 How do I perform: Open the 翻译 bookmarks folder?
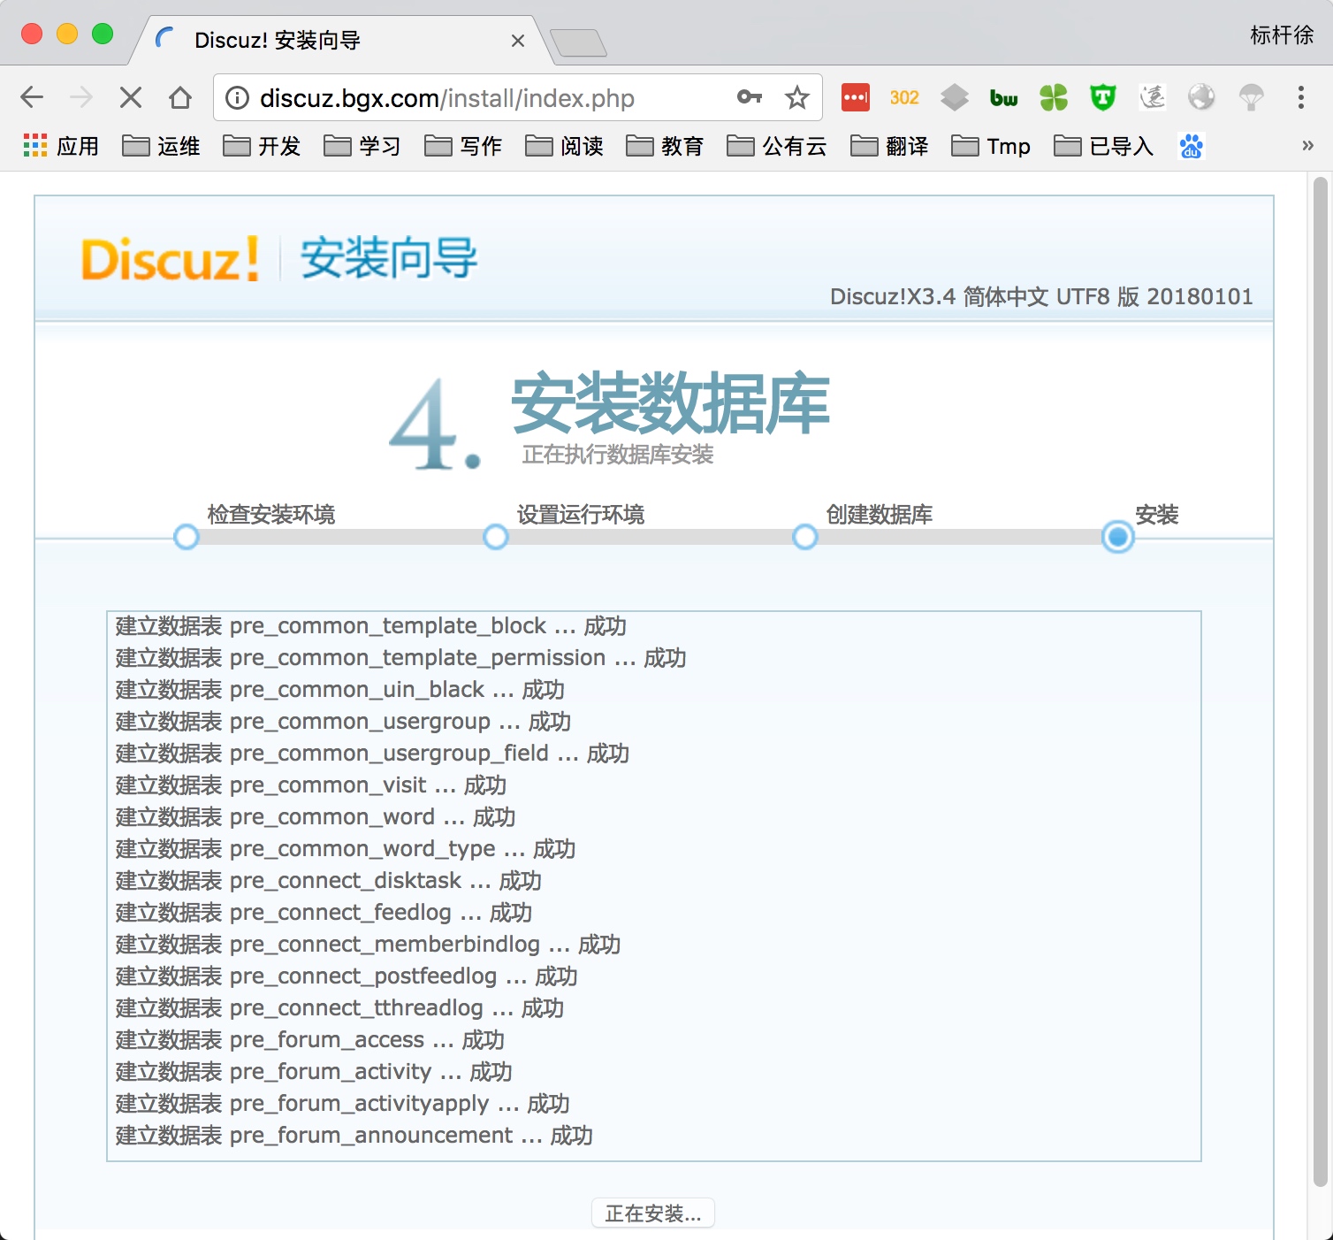tap(889, 146)
